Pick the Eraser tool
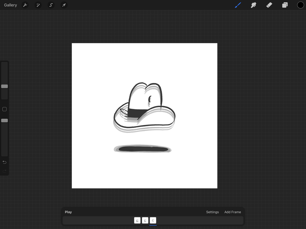Screen dimensions: 306x229 [x=269, y=5]
